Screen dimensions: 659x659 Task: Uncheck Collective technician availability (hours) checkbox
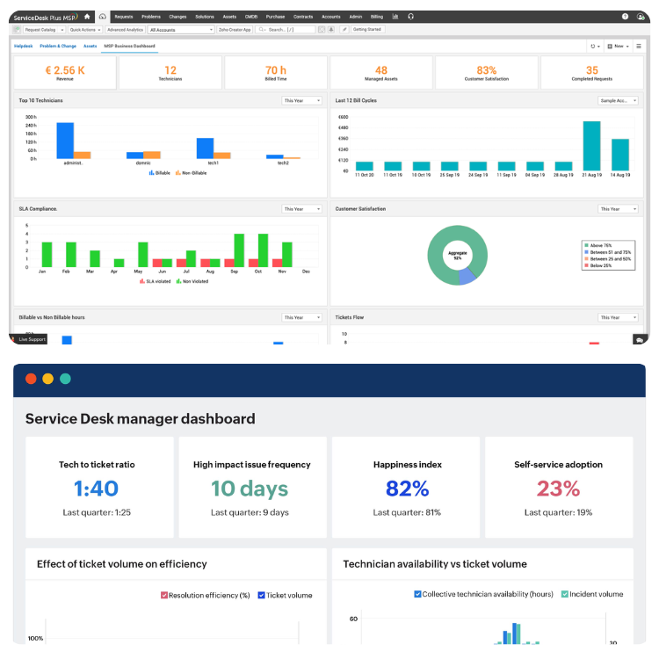[417, 594]
